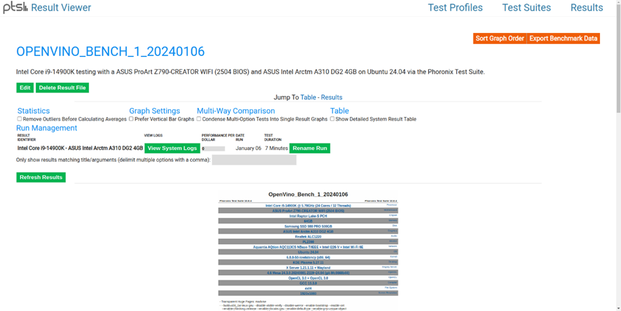This screenshot has width=621, height=311.
Task: Click the Graph Settings heading
Action: pyautogui.click(x=154, y=111)
